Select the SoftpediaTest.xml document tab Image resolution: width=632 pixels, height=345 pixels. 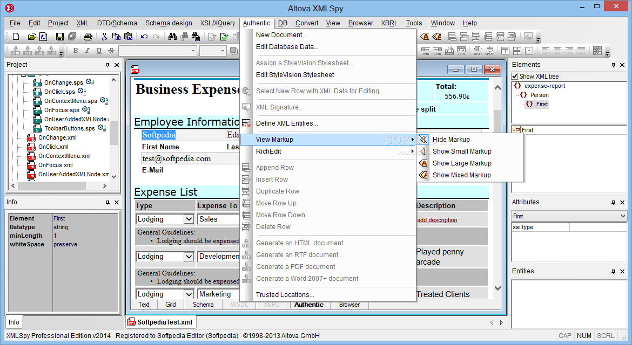point(161,322)
